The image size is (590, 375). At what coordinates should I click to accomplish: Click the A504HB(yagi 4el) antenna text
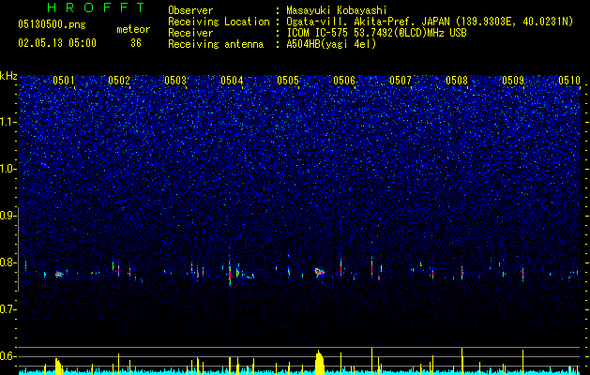tap(331, 44)
